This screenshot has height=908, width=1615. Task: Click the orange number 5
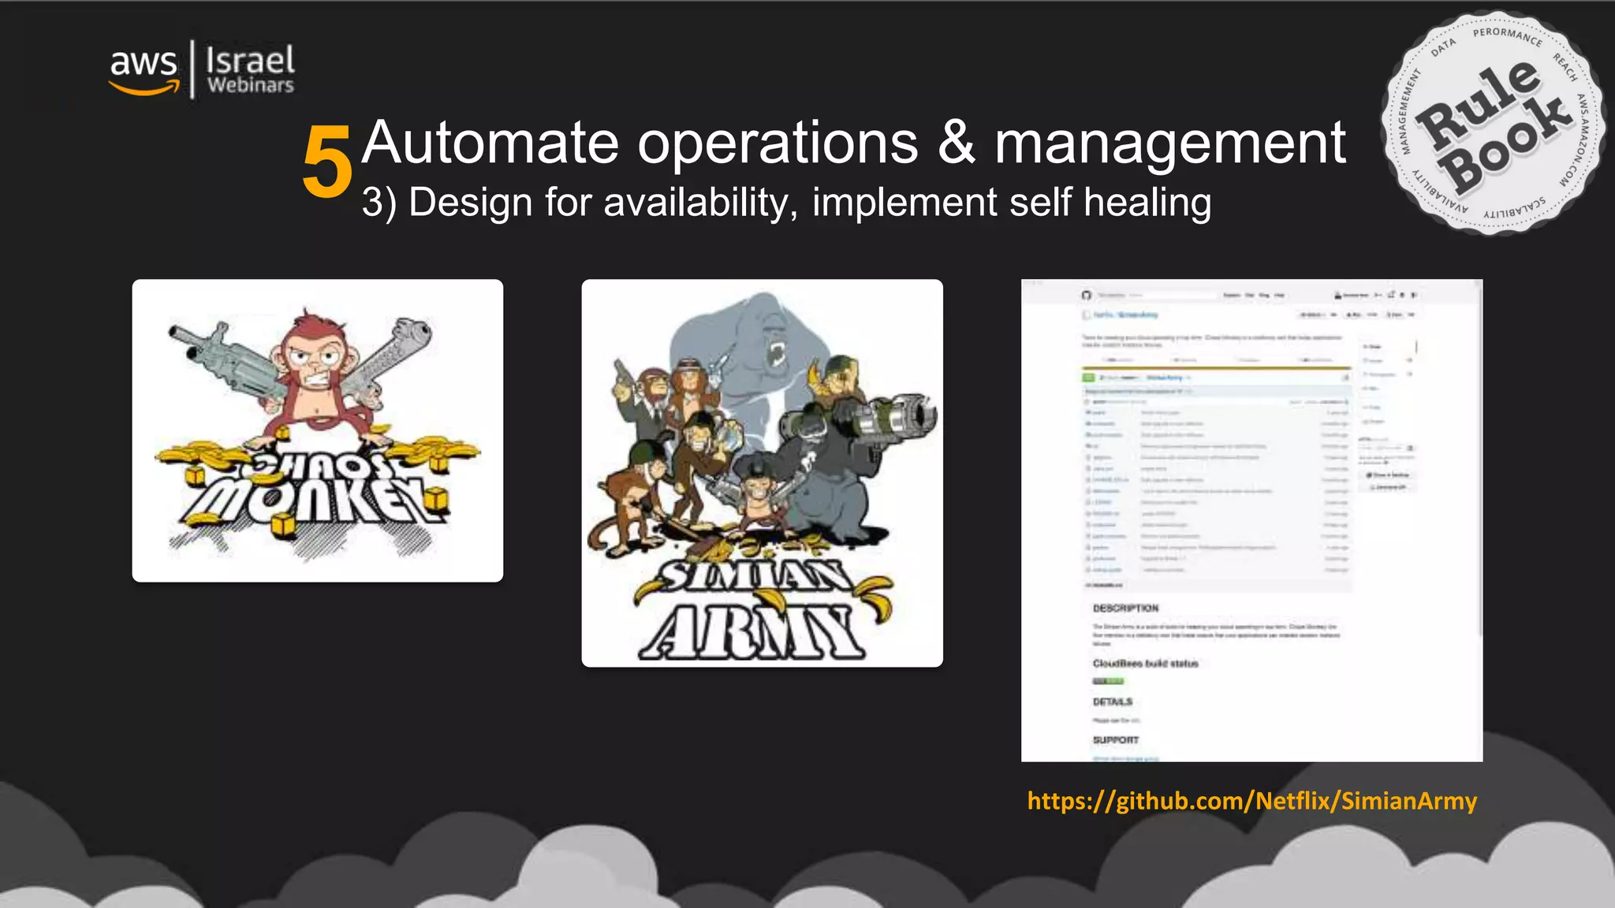coord(326,162)
